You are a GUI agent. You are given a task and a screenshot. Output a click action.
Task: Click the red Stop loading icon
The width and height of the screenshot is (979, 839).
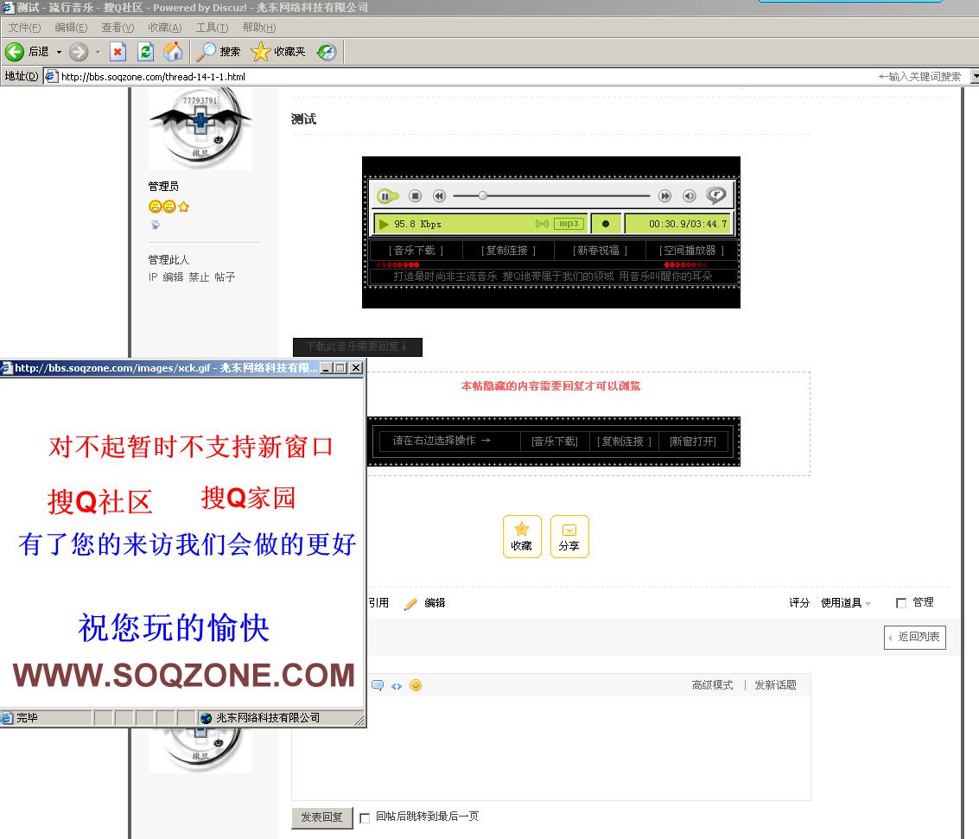click(118, 51)
